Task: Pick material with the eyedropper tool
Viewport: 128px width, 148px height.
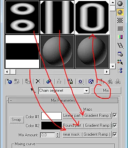Action: point(33,90)
